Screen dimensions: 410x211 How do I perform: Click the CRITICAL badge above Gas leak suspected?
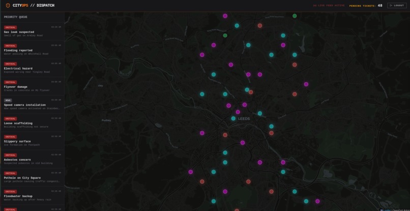coord(11,27)
